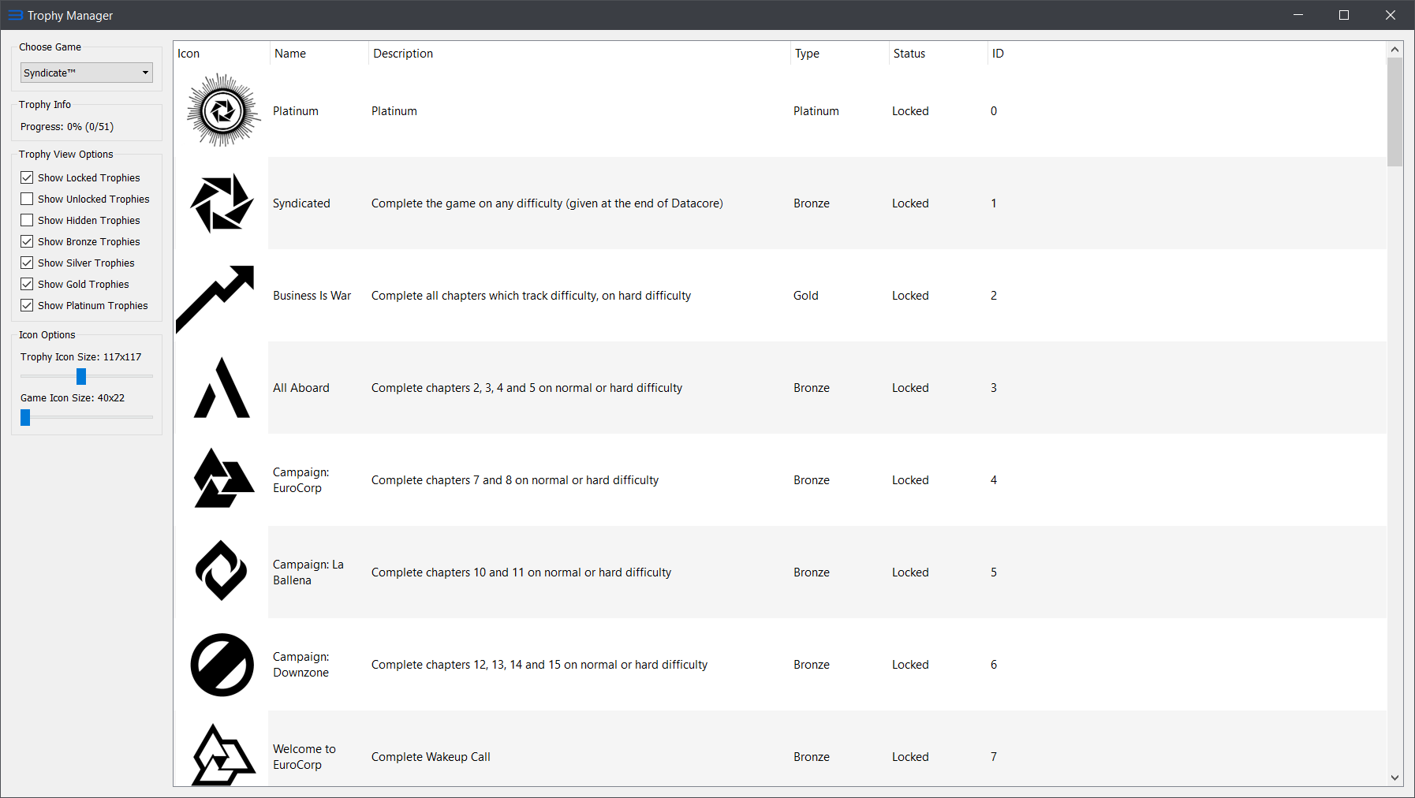Select the 'Welcome to EuroCorp' trophy name

click(x=304, y=757)
